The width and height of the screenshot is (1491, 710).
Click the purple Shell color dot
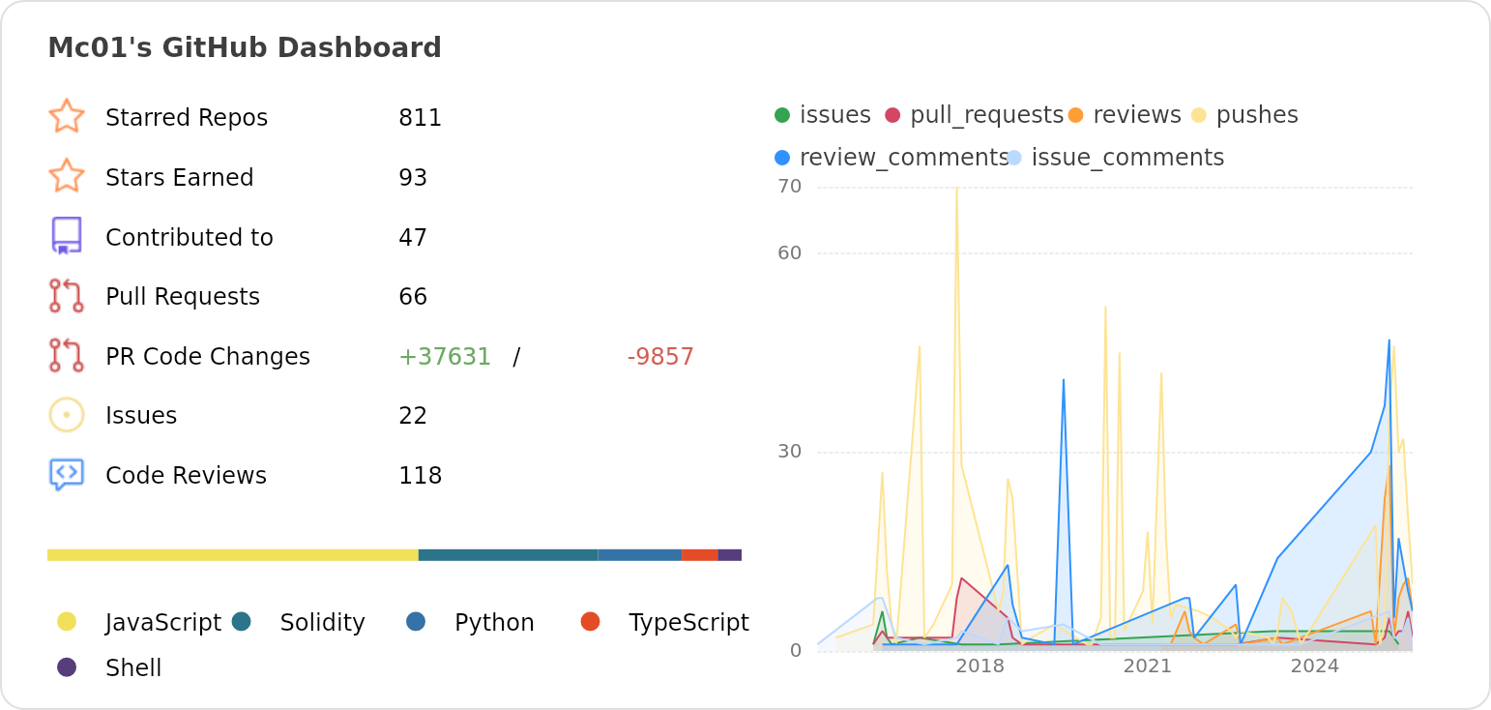coord(67,666)
